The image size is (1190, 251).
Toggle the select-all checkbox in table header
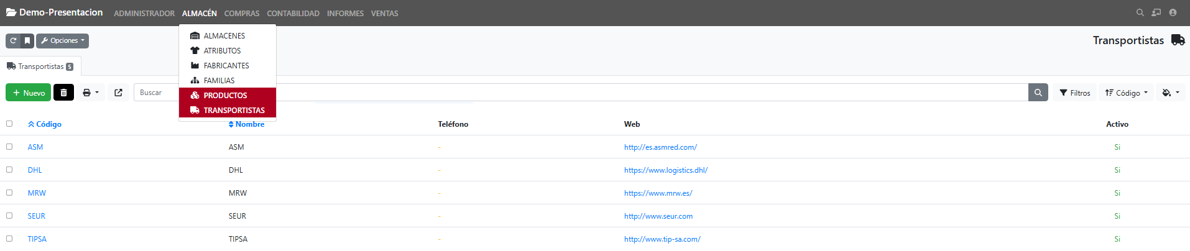coord(9,124)
